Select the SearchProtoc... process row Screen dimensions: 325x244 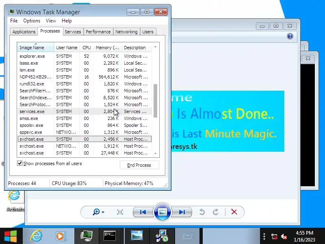(84, 105)
